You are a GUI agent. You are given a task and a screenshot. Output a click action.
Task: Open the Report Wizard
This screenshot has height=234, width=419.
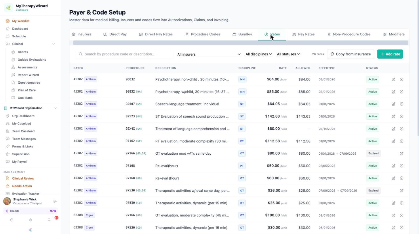point(28,75)
